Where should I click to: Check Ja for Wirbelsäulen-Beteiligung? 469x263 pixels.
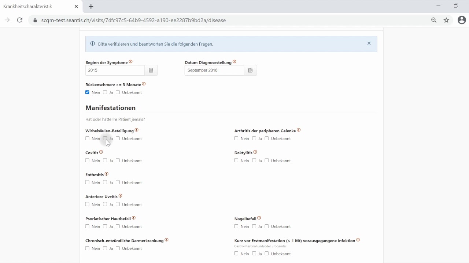coord(105,138)
